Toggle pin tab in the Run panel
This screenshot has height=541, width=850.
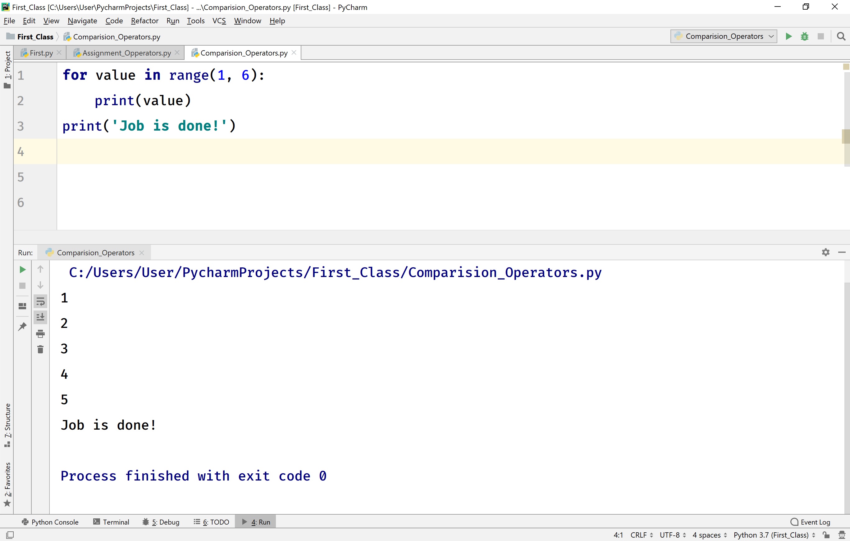22,326
